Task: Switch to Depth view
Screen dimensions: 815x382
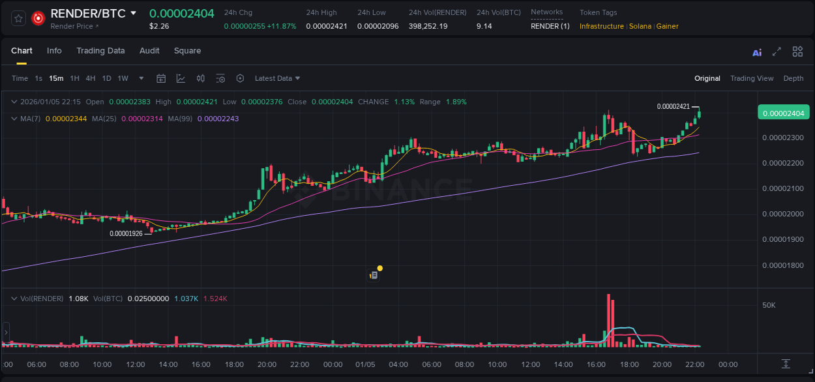Action: pos(793,78)
